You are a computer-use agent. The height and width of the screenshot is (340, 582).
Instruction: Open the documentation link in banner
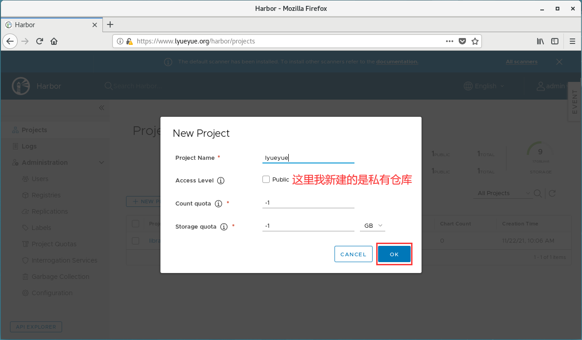coord(397,62)
